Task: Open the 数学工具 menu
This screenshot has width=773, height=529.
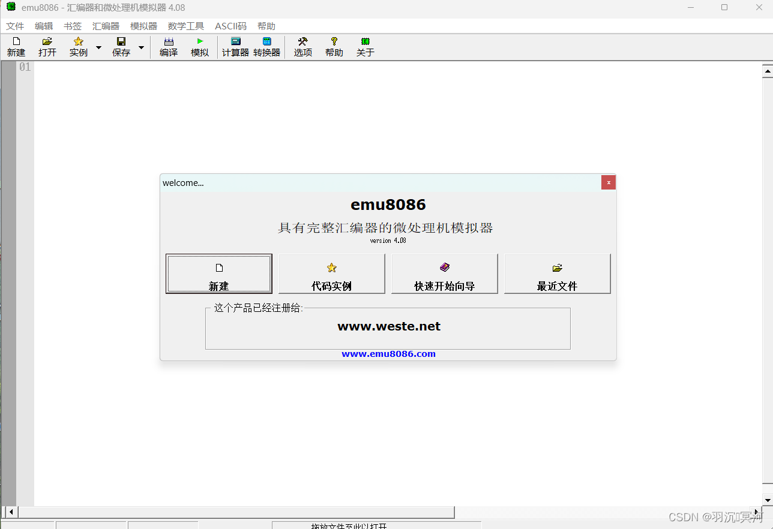Action: [185, 26]
